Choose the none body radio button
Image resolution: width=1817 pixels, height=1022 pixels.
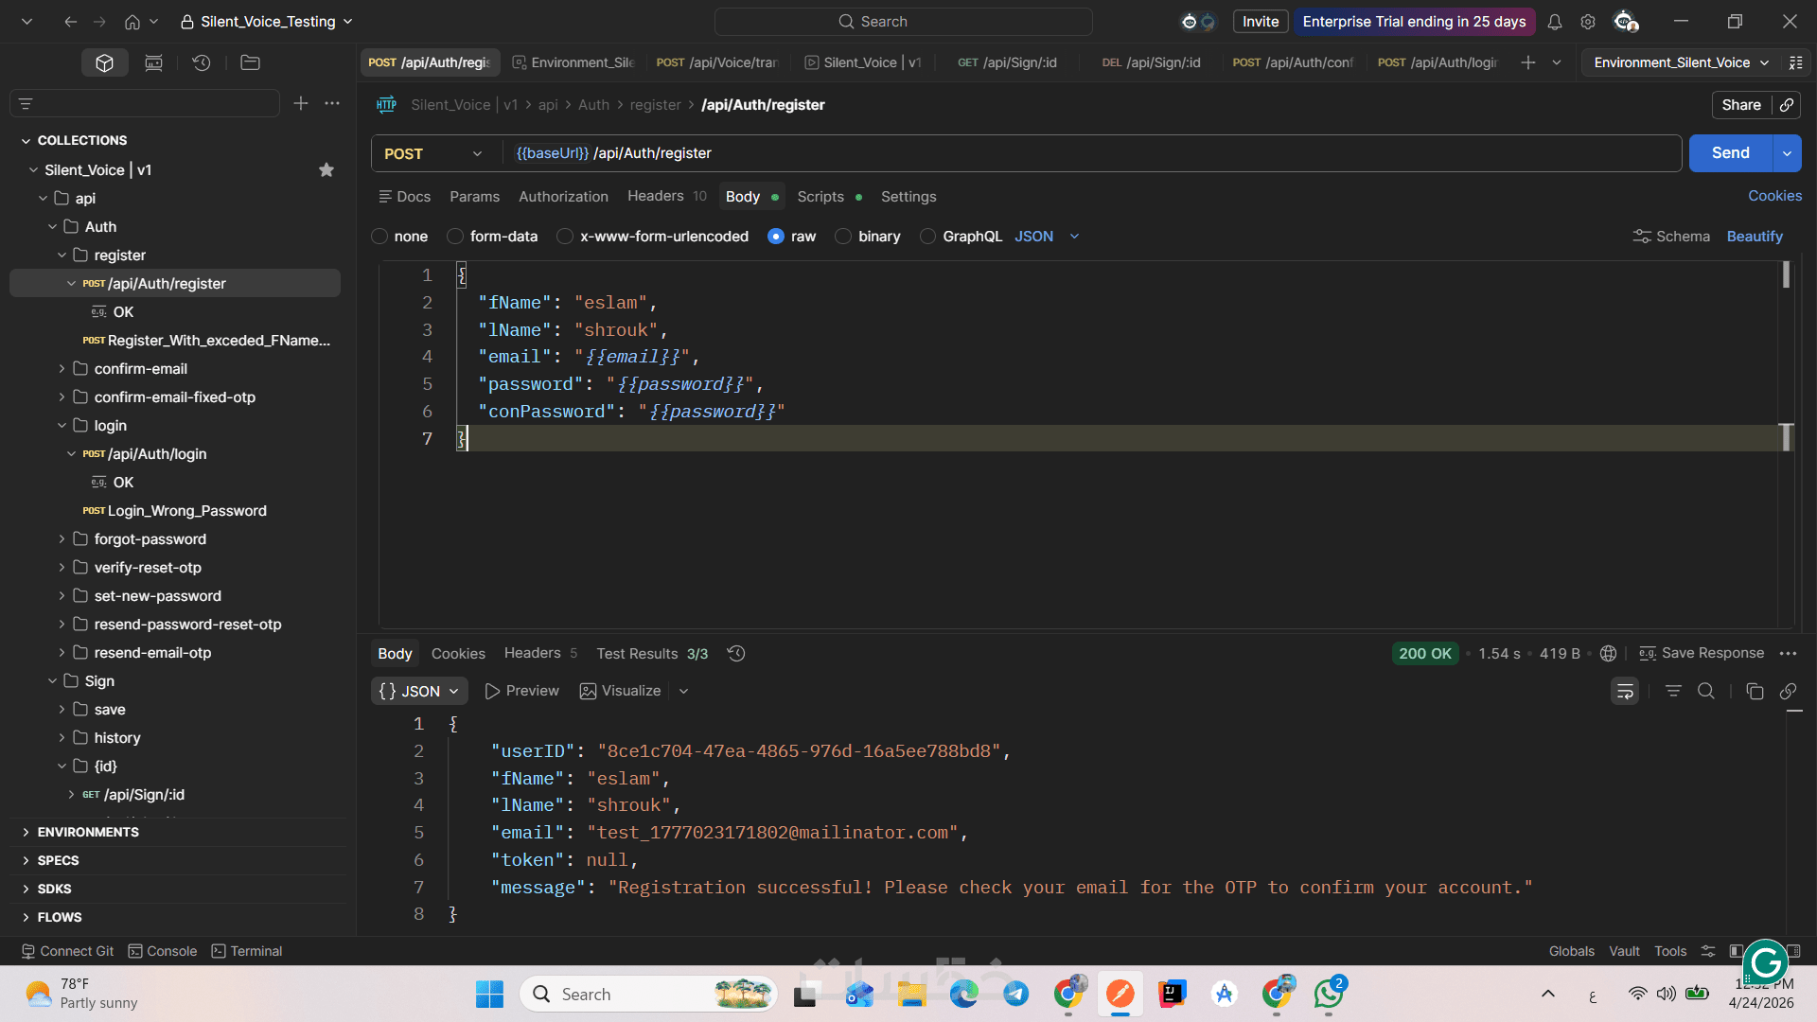380,237
